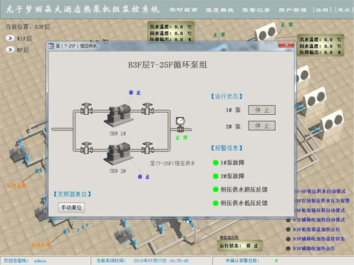Click outlet valve after 2# pump
The width and height of the screenshot is (354, 265).
click(x=147, y=148)
